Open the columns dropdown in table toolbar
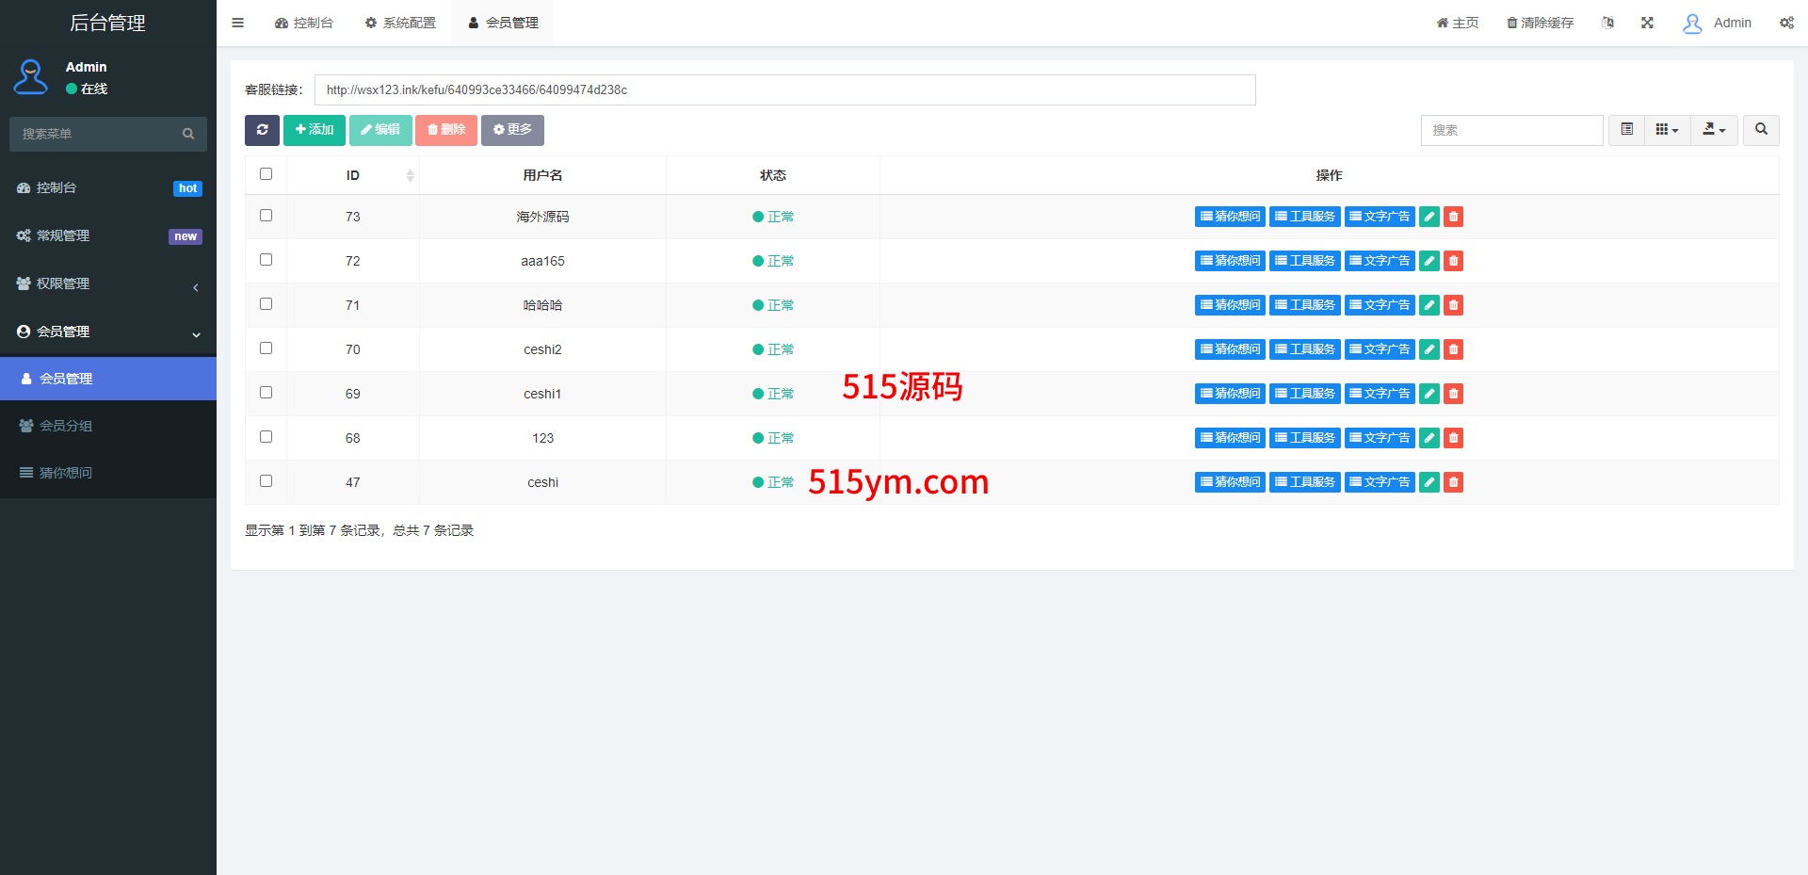Image resolution: width=1808 pixels, height=875 pixels. coord(1667,130)
